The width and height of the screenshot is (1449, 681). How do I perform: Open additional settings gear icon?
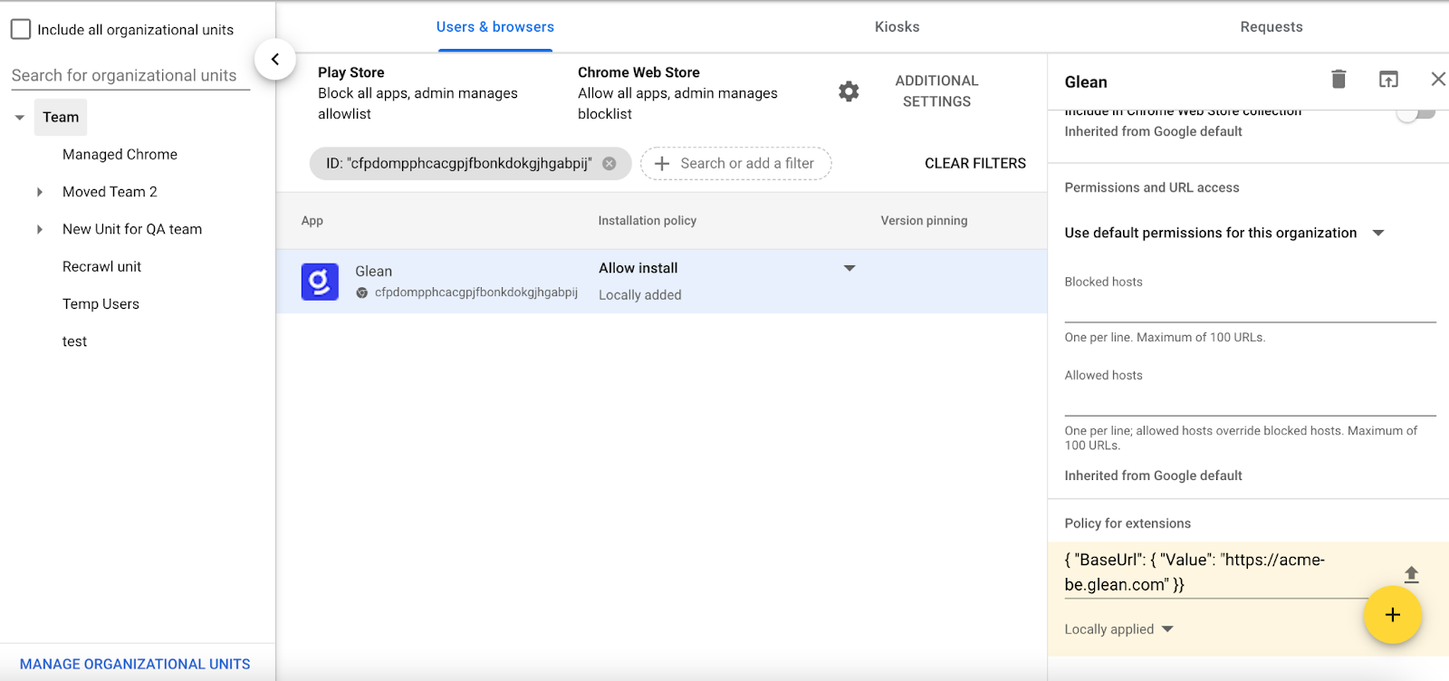(849, 91)
